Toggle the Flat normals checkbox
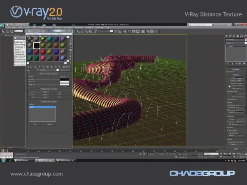Screen dimensions: 247x185 237,99
